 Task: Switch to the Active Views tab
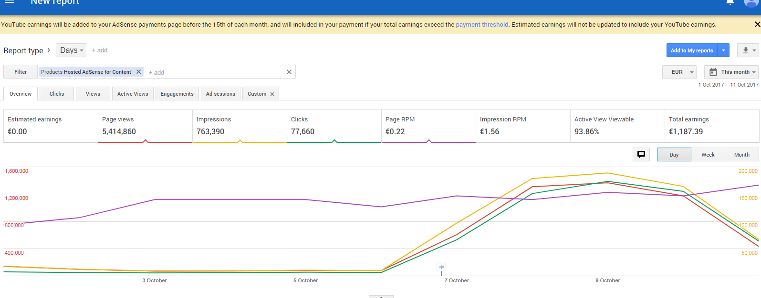pyautogui.click(x=133, y=94)
